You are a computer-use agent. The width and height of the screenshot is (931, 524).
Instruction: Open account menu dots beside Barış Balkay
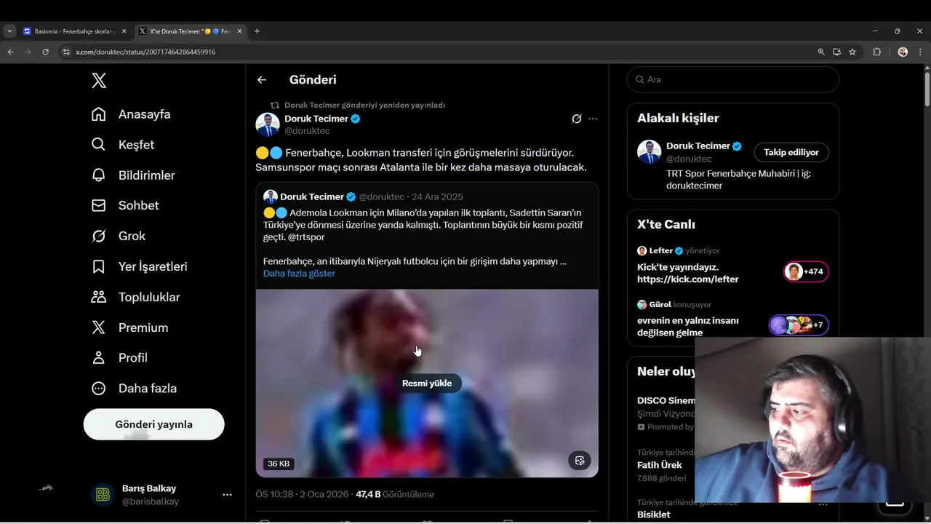pyautogui.click(x=227, y=495)
